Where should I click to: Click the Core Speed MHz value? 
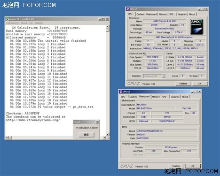152,57
